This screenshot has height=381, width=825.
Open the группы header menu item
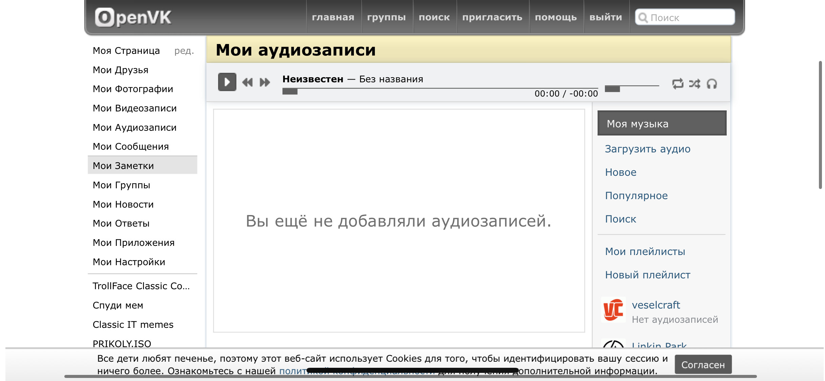click(x=386, y=17)
